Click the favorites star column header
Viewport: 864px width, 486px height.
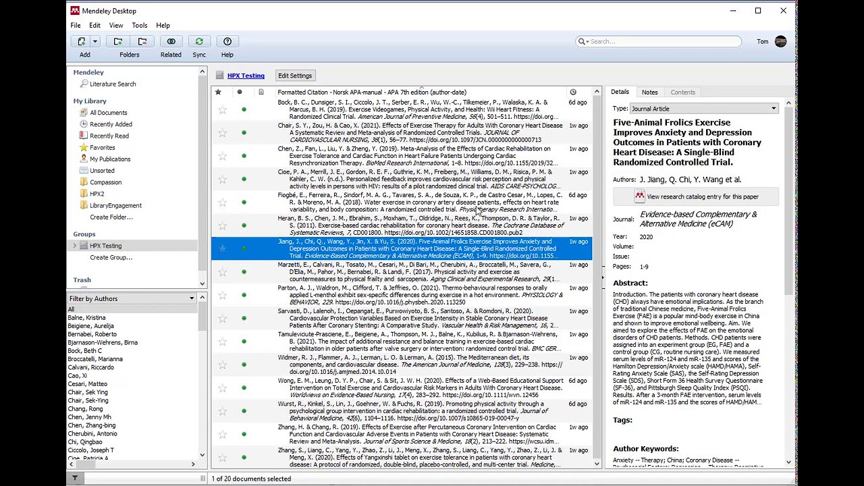pos(218,92)
